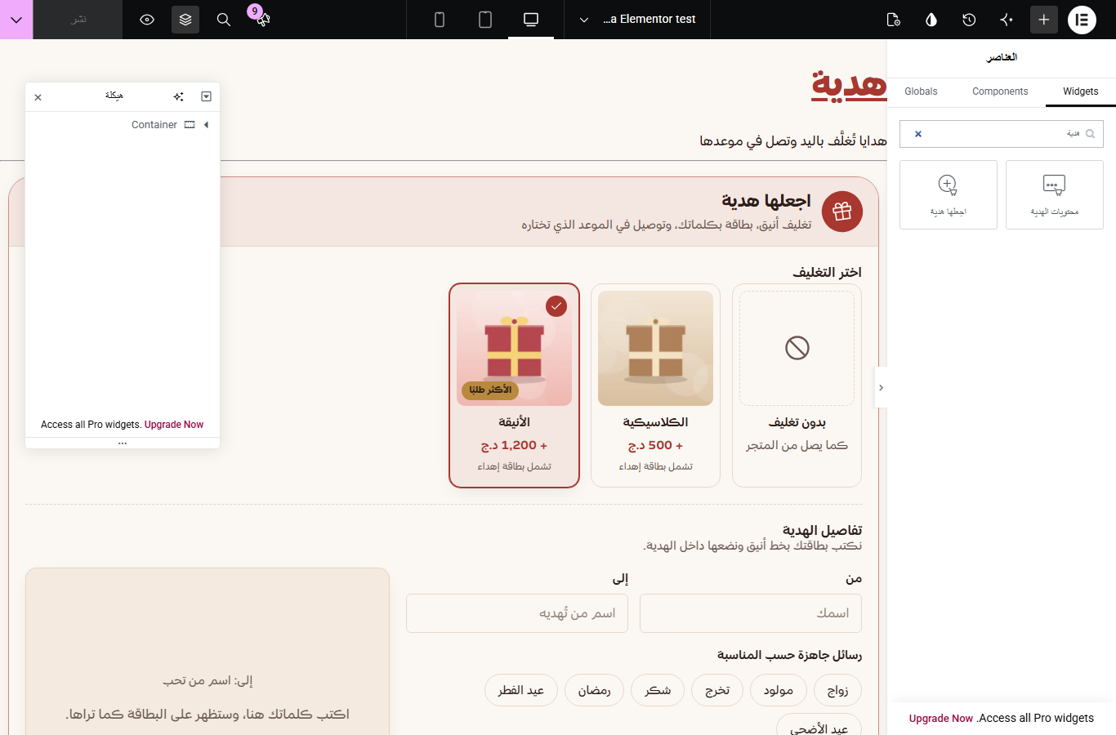Viewport: 1116px width, 735px height.
Task: Open the purple chevron dropdown in top bar
Action: click(16, 20)
